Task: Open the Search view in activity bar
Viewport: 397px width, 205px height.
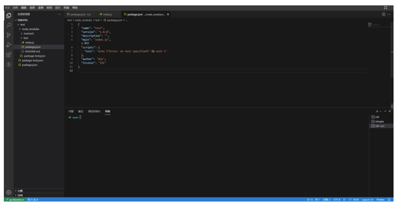Action: (8, 25)
